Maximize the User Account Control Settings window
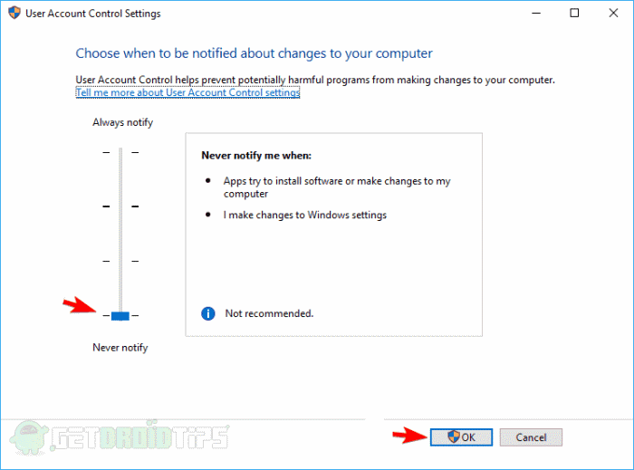634x470 pixels. [x=574, y=14]
